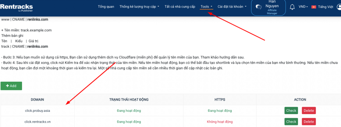
Task: Click the Vietnam flag icon
Action: pos(314,7)
